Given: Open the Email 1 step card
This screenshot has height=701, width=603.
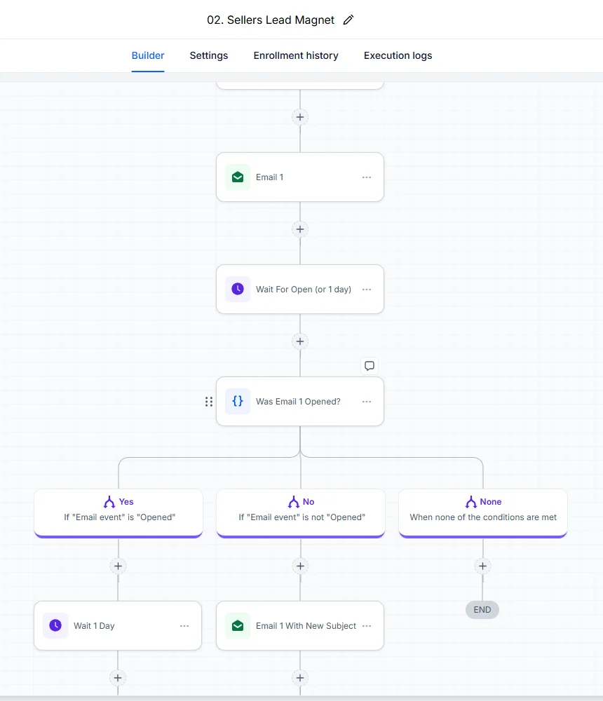Looking at the screenshot, I should [299, 177].
